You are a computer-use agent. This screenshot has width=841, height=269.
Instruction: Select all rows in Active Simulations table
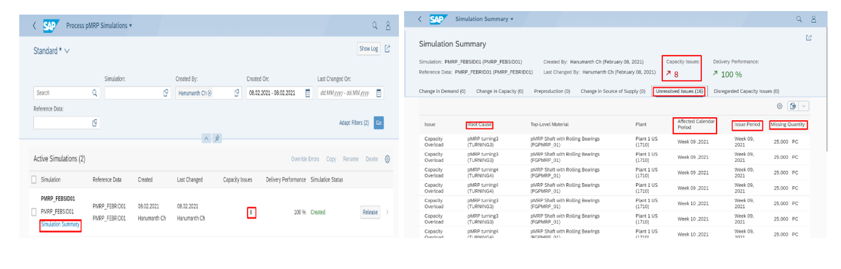coord(34,180)
